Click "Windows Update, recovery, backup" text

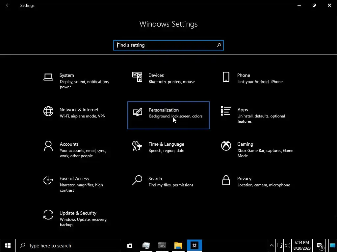pyautogui.click(x=84, y=222)
